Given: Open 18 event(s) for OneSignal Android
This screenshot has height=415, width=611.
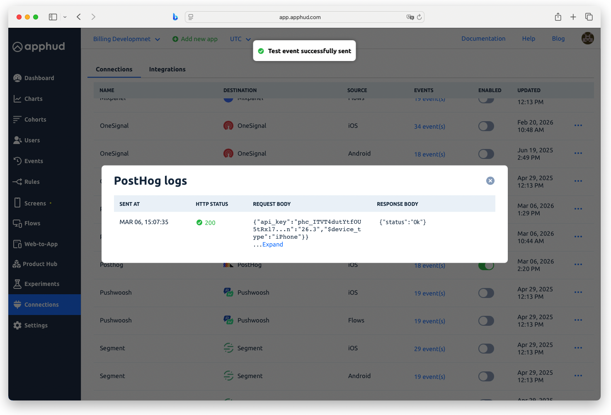Looking at the screenshot, I should [x=429, y=154].
